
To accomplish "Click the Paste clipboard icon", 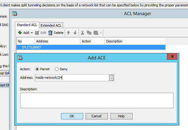I will [x=96, y=33].
